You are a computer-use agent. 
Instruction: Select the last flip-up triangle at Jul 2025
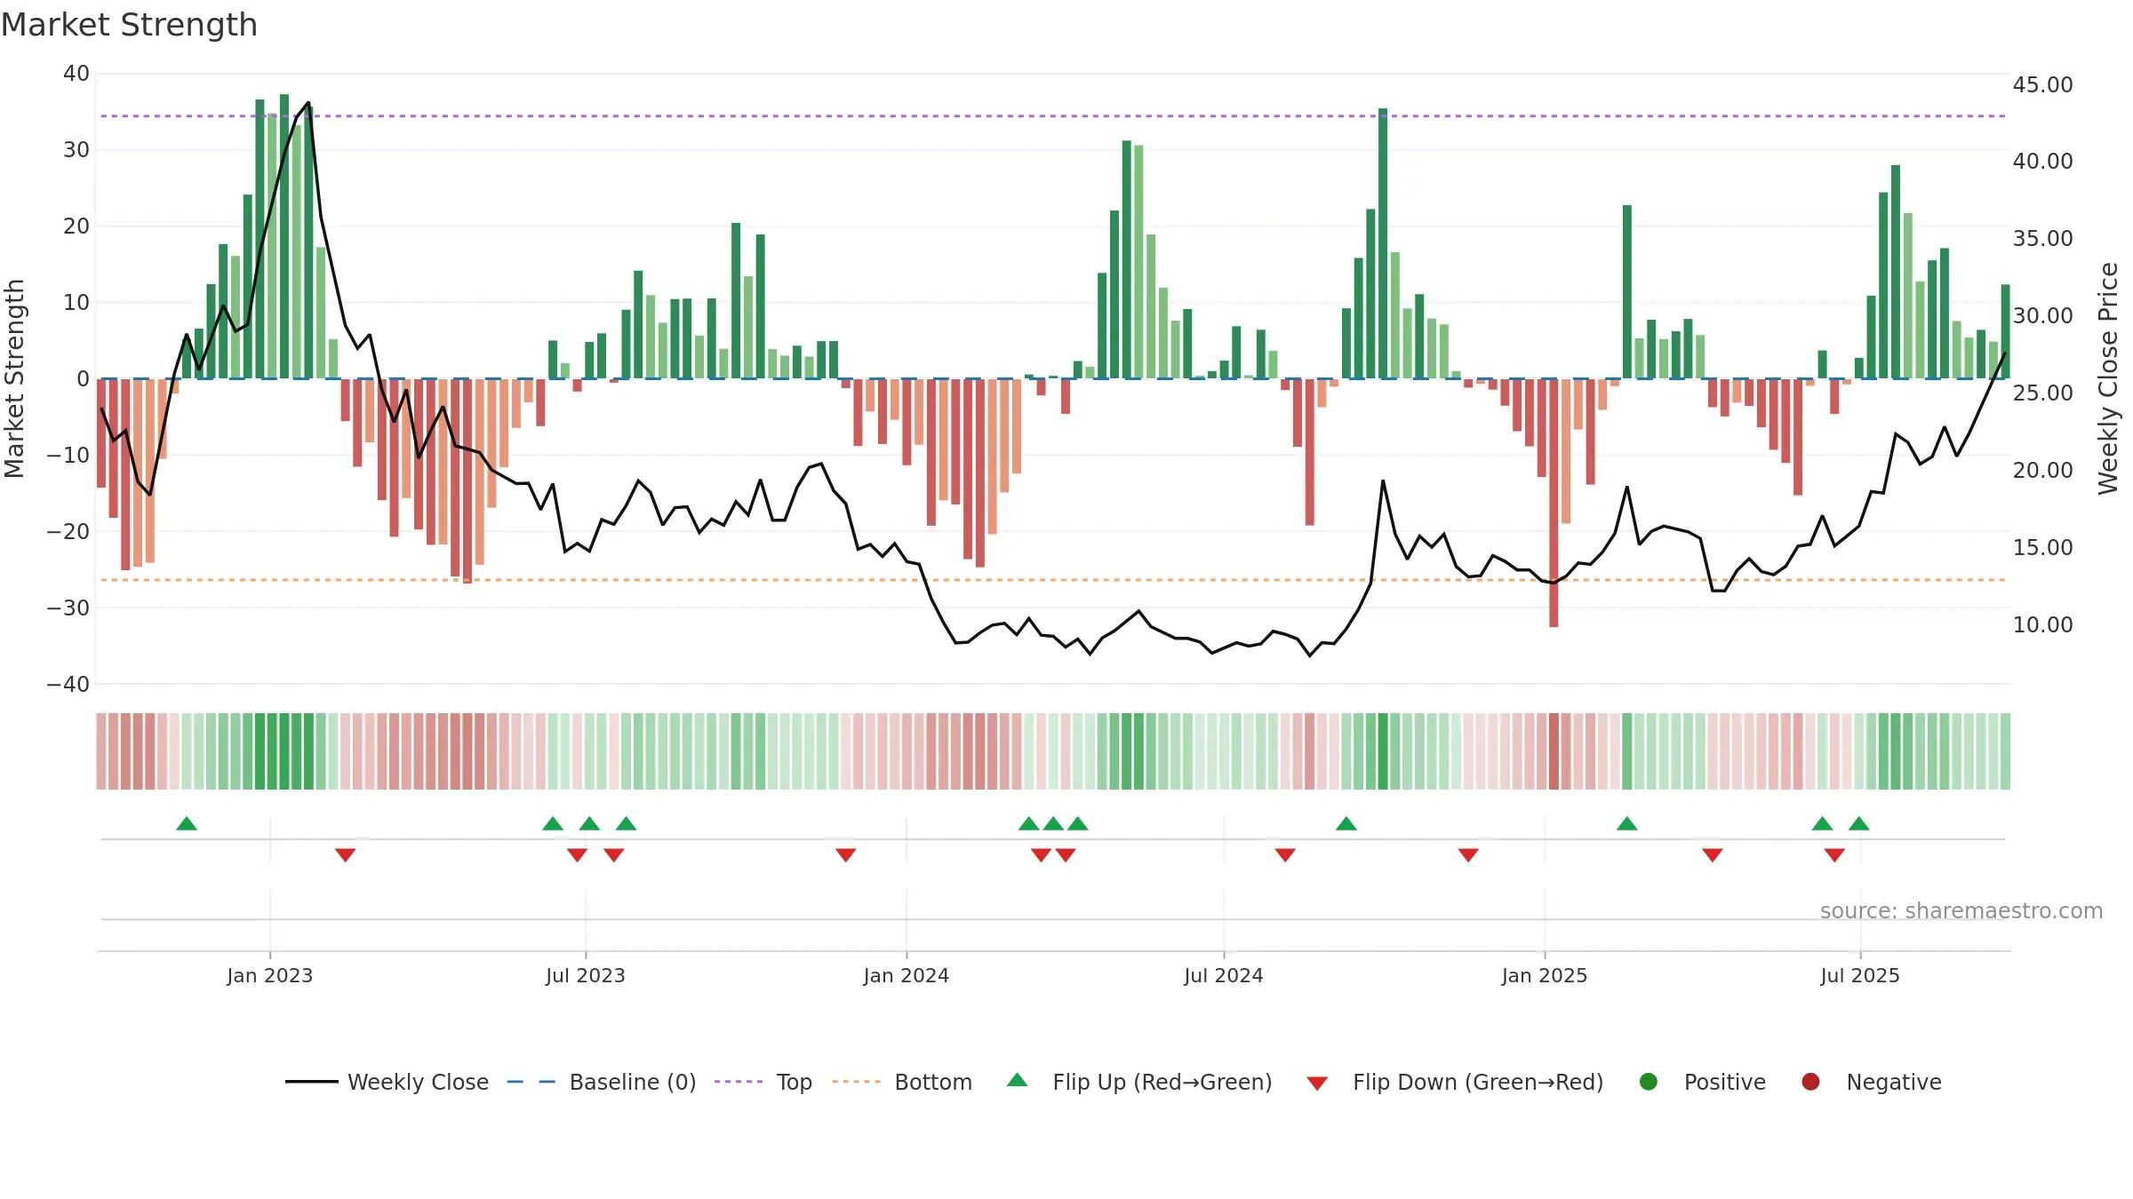click(x=1859, y=823)
